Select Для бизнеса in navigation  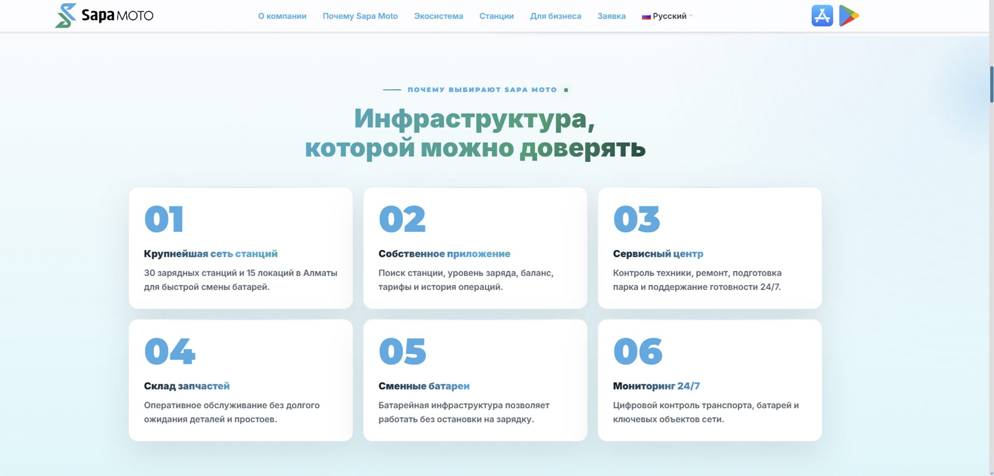555,16
